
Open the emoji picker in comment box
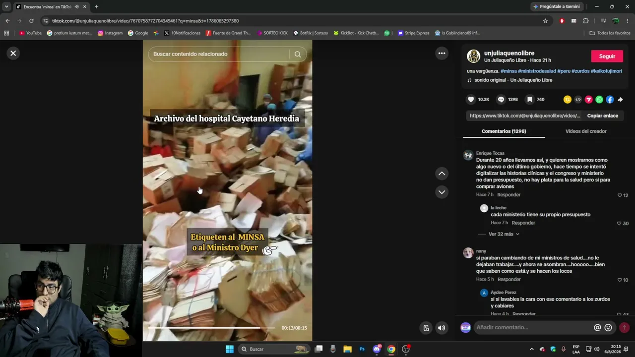(608, 327)
